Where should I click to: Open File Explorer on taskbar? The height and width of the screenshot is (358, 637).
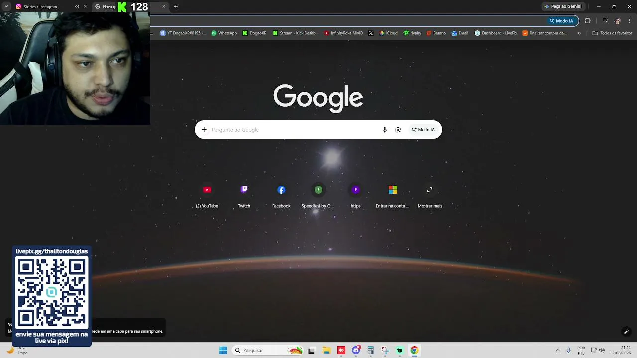326,350
